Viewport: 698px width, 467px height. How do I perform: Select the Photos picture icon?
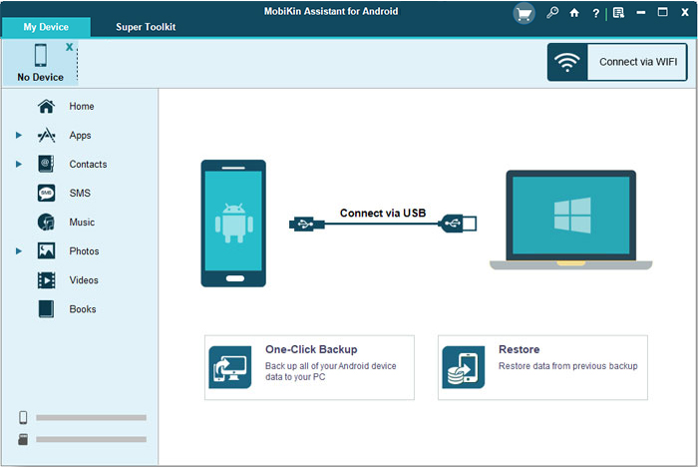click(x=46, y=250)
